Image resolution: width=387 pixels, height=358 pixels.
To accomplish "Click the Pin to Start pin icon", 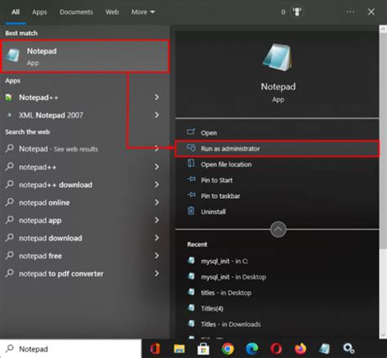I will click(x=191, y=179).
